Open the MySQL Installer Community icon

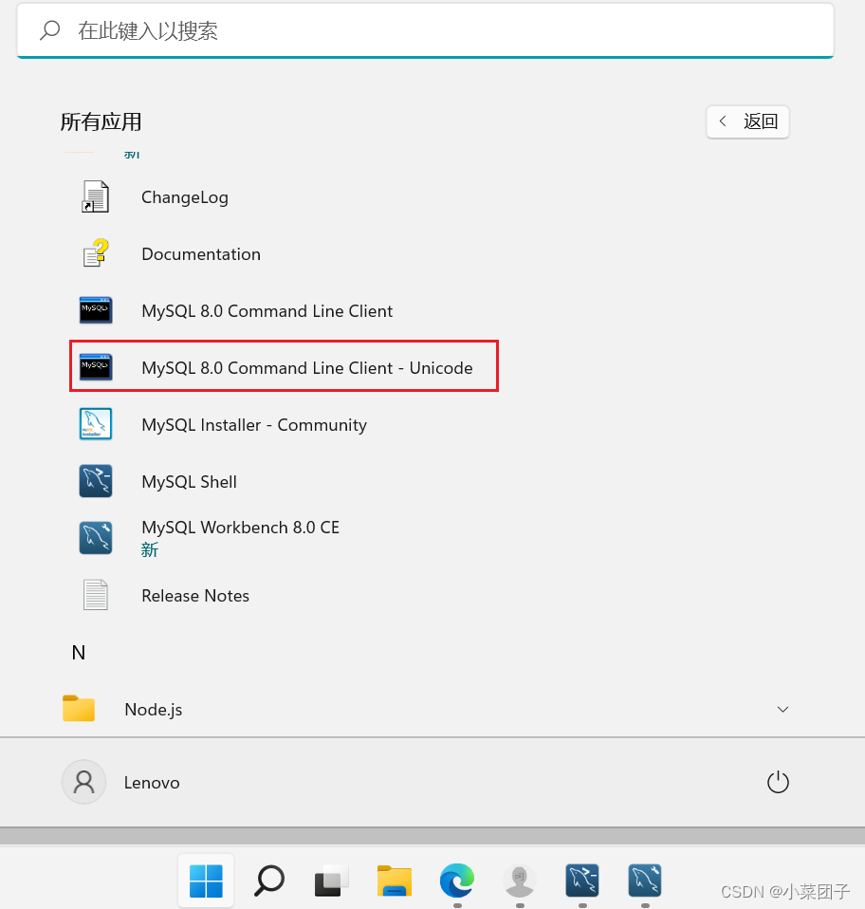(96, 424)
